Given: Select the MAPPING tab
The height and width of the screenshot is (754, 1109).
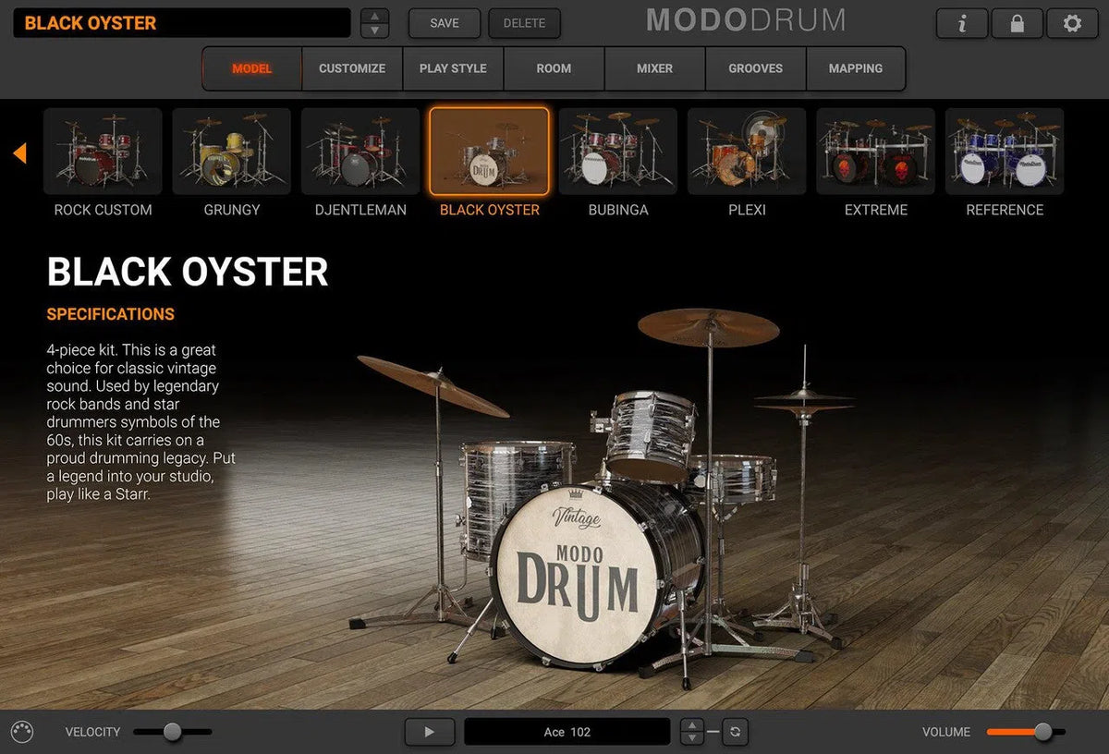Looking at the screenshot, I should pyautogui.click(x=855, y=67).
